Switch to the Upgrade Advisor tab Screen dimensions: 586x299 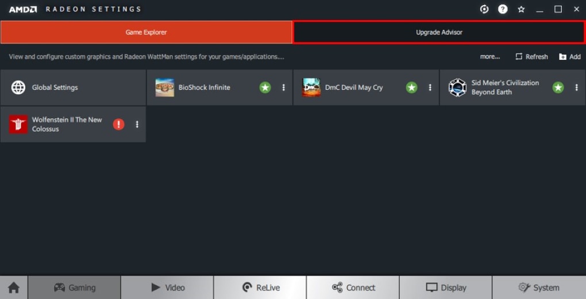coord(439,32)
